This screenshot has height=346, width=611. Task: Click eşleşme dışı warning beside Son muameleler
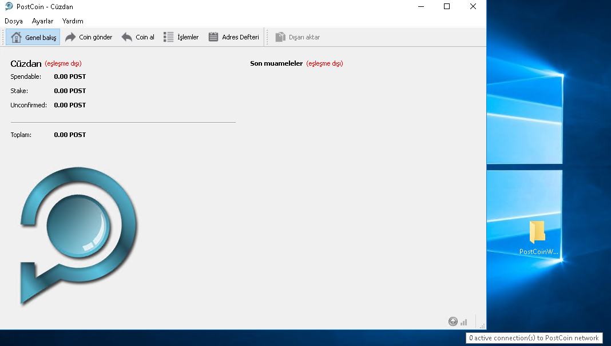(x=324, y=63)
